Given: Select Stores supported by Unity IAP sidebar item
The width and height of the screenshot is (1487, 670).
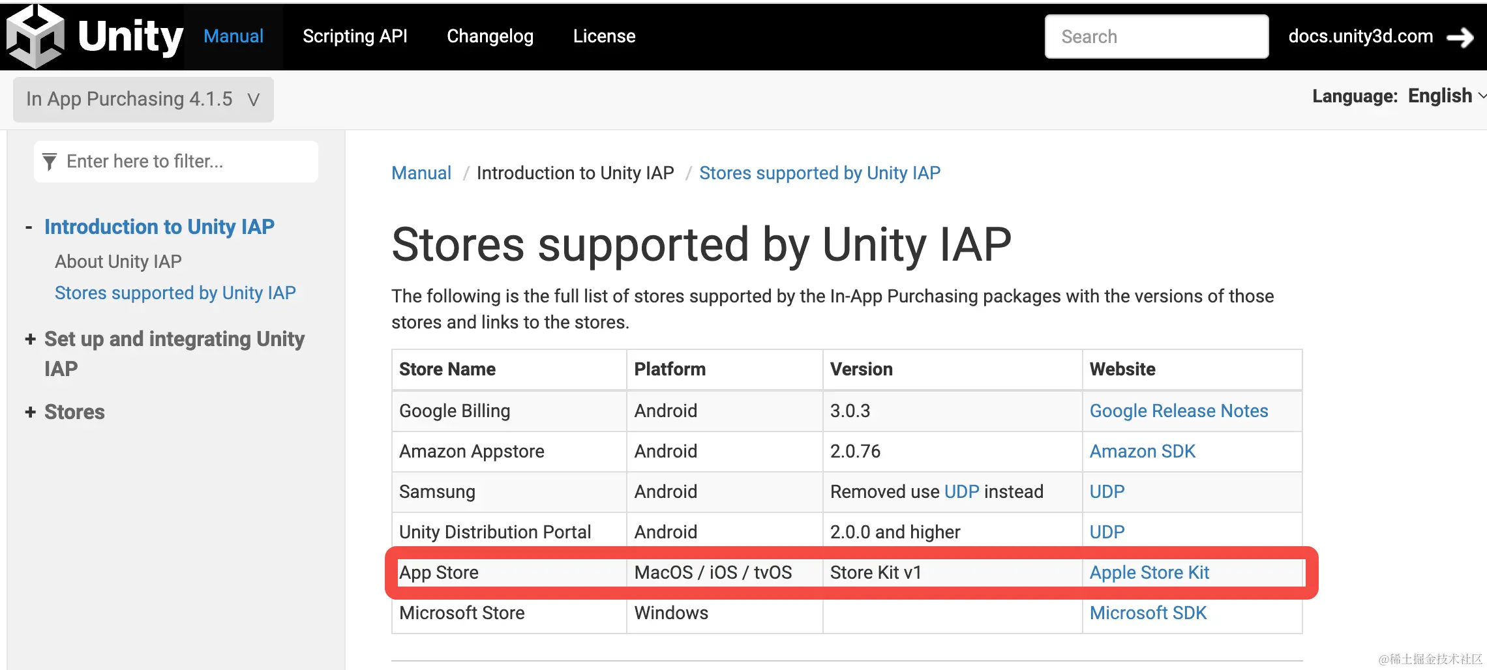Looking at the screenshot, I should click(x=175, y=293).
